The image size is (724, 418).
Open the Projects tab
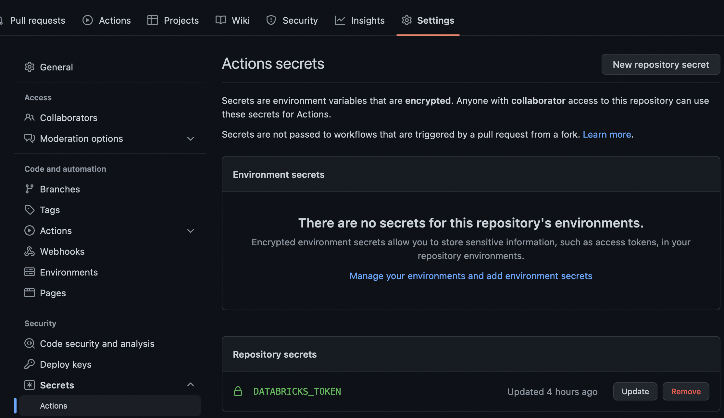point(172,20)
